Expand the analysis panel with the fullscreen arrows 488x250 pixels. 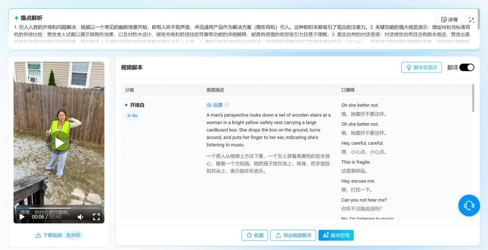coord(471,20)
